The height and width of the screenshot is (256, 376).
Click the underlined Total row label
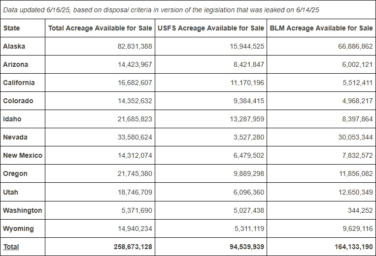(11, 247)
